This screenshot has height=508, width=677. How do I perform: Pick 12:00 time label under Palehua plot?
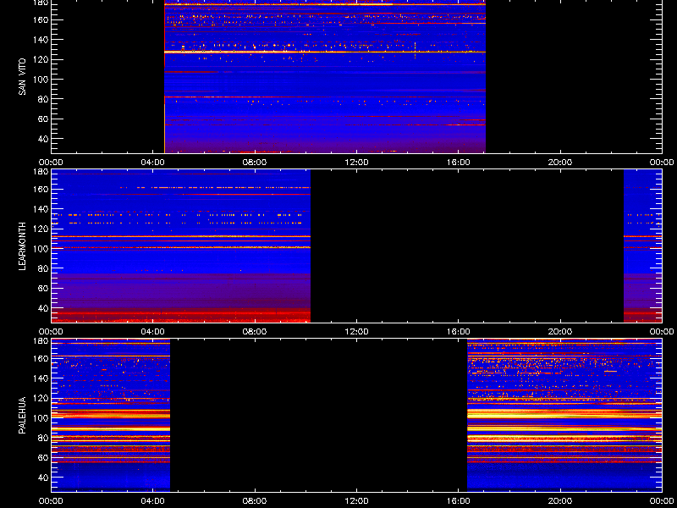coord(356,501)
